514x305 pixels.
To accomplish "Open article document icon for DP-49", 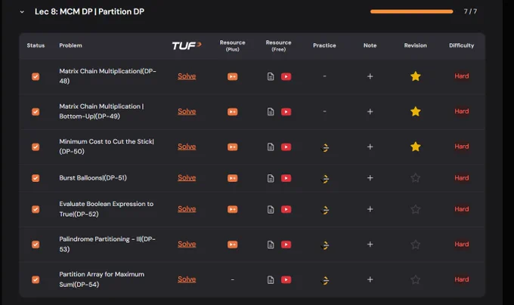I will coord(271,112).
